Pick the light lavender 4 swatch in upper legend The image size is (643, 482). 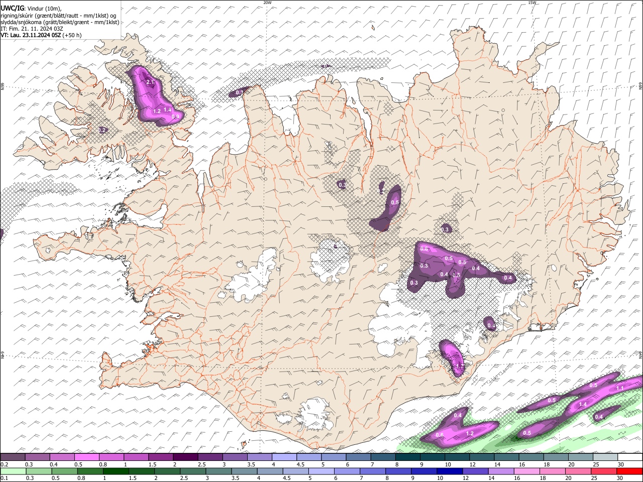pyautogui.click(x=284, y=457)
